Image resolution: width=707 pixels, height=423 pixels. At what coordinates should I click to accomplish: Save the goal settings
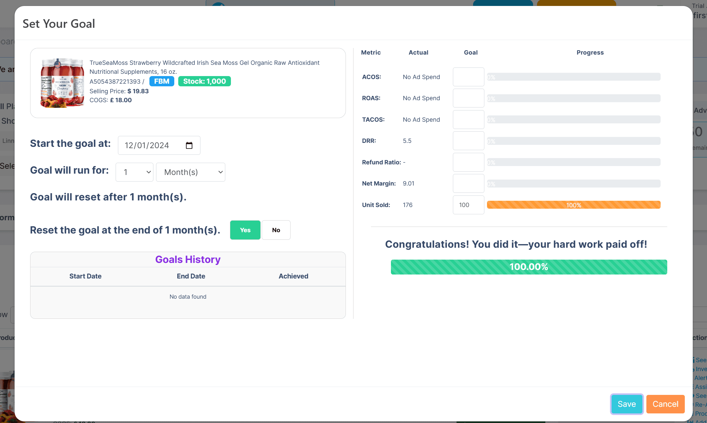pyautogui.click(x=627, y=404)
